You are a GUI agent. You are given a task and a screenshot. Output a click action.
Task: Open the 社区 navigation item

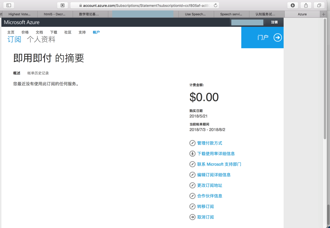click(68, 32)
